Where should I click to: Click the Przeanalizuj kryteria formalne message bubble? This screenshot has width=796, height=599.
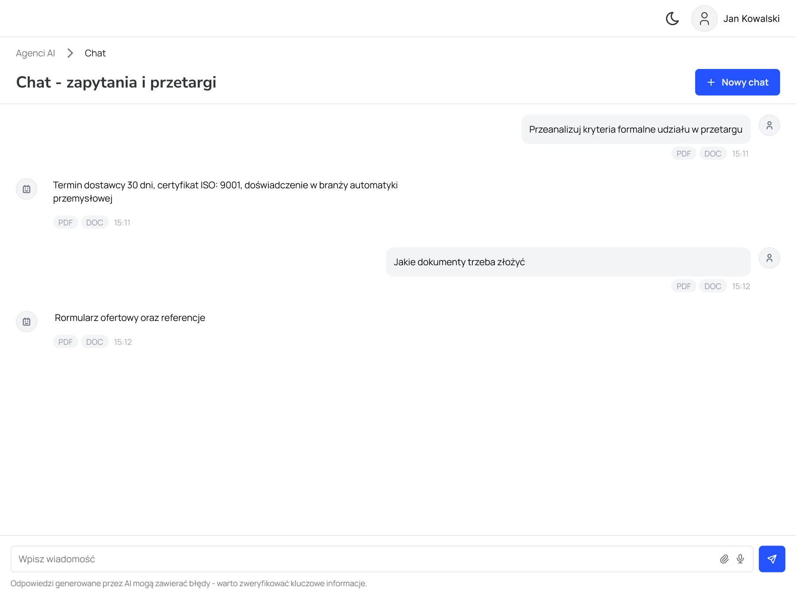coord(636,129)
